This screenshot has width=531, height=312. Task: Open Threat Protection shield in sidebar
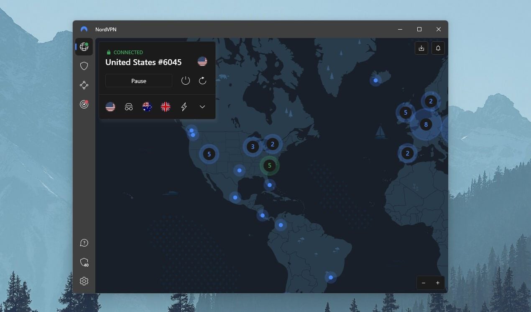coord(84,66)
